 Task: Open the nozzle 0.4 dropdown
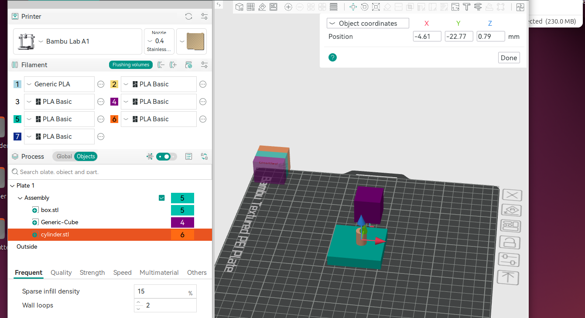(159, 41)
